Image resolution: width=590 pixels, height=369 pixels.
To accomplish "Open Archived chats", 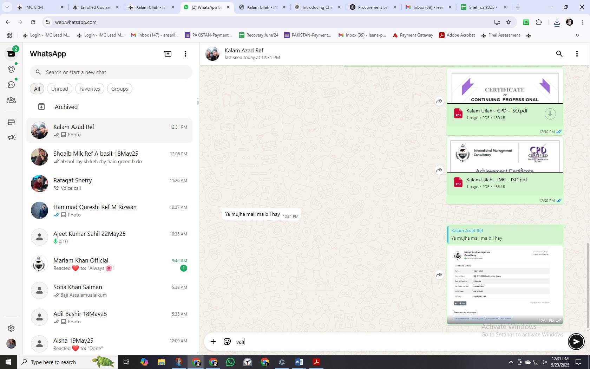I will pos(109,107).
